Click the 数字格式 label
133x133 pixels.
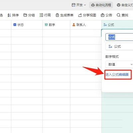pyautogui.click(x=112, y=57)
